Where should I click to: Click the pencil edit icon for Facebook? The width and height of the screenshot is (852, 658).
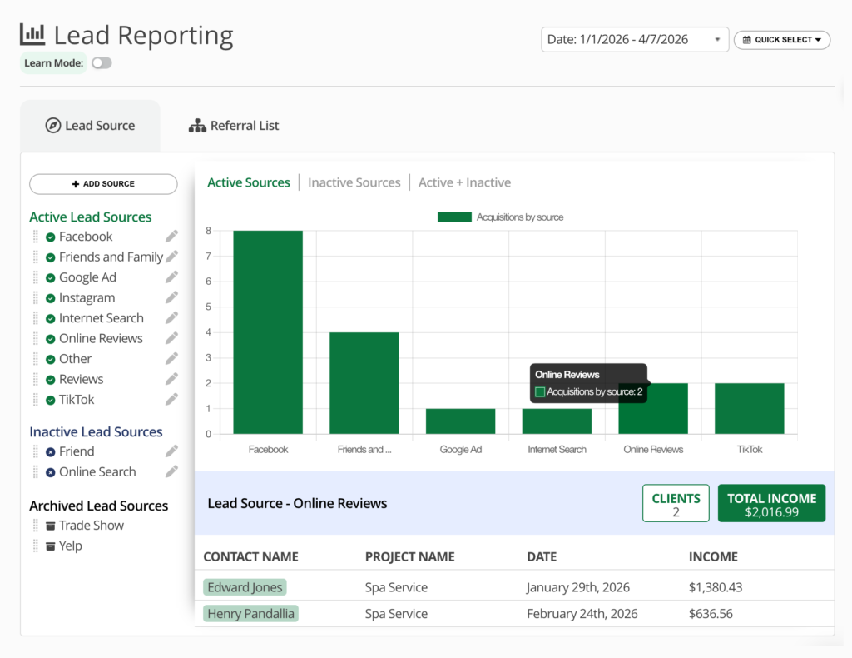click(171, 237)
